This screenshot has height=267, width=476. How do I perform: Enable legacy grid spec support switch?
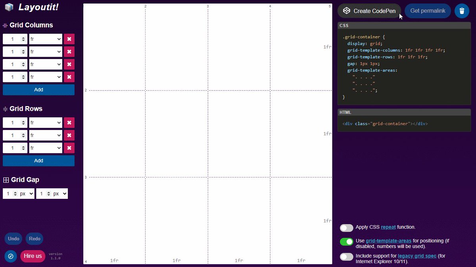(346, 257)
